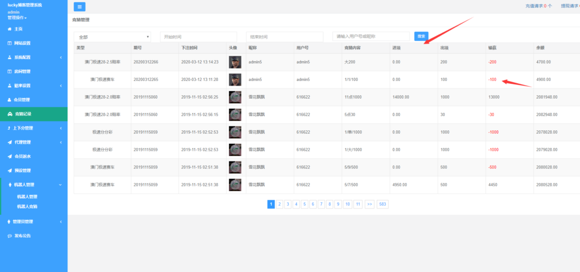Go to page 2 of results
The height and width of the screenshot is (272, 580).
[279, 204]
